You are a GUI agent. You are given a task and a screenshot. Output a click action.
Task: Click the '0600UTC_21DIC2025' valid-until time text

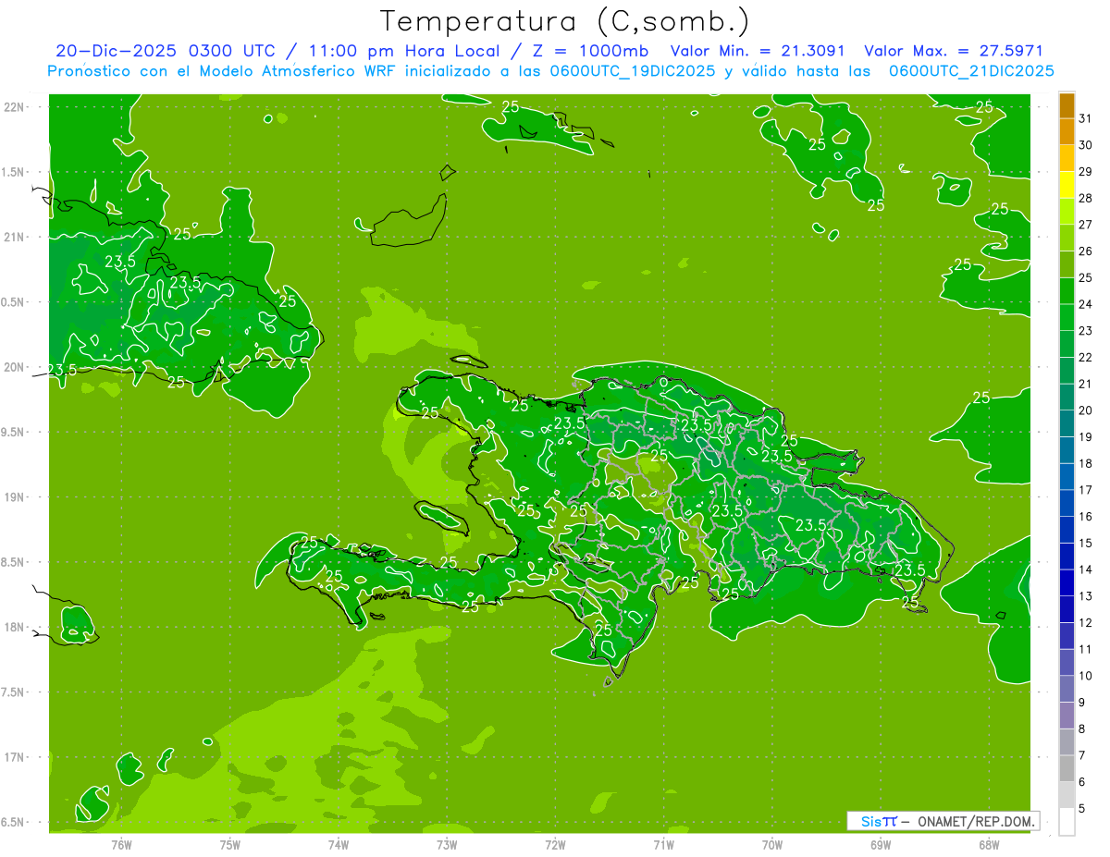(971, 71)
